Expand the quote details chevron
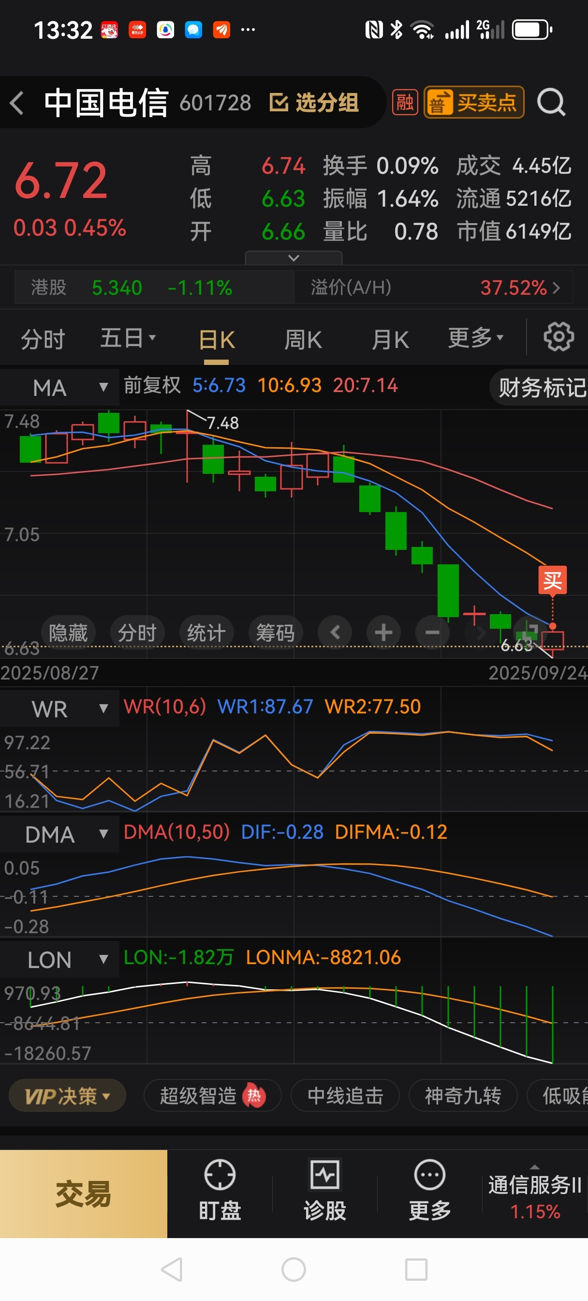The image size is (588, 1301). coord(294,257)
